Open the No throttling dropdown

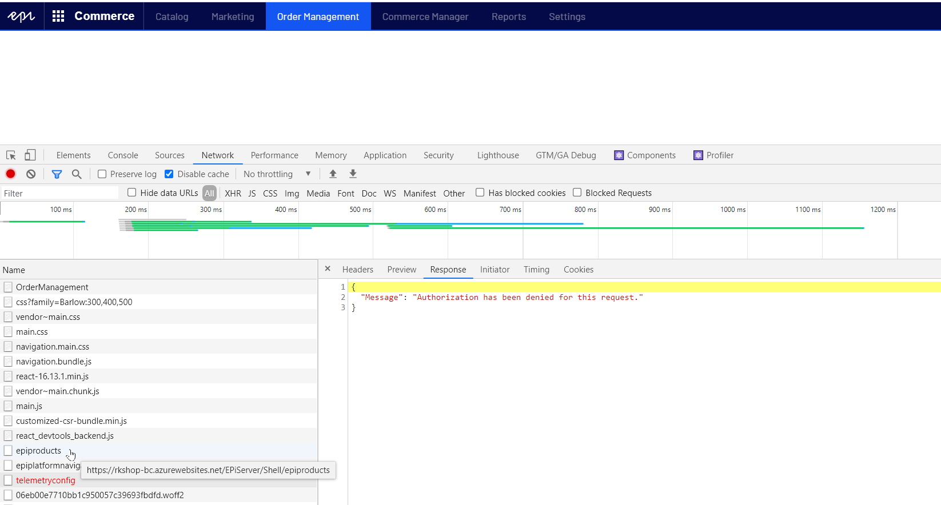click(277, 174)
